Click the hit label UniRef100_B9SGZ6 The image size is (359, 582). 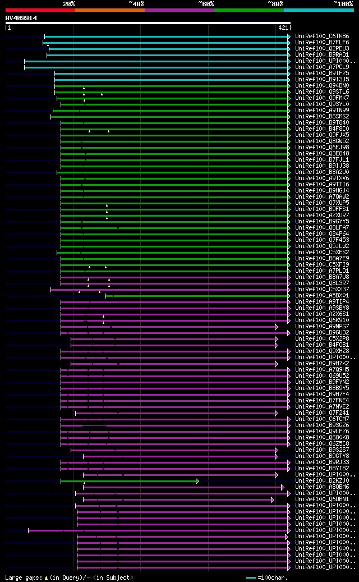coord(322,425)
